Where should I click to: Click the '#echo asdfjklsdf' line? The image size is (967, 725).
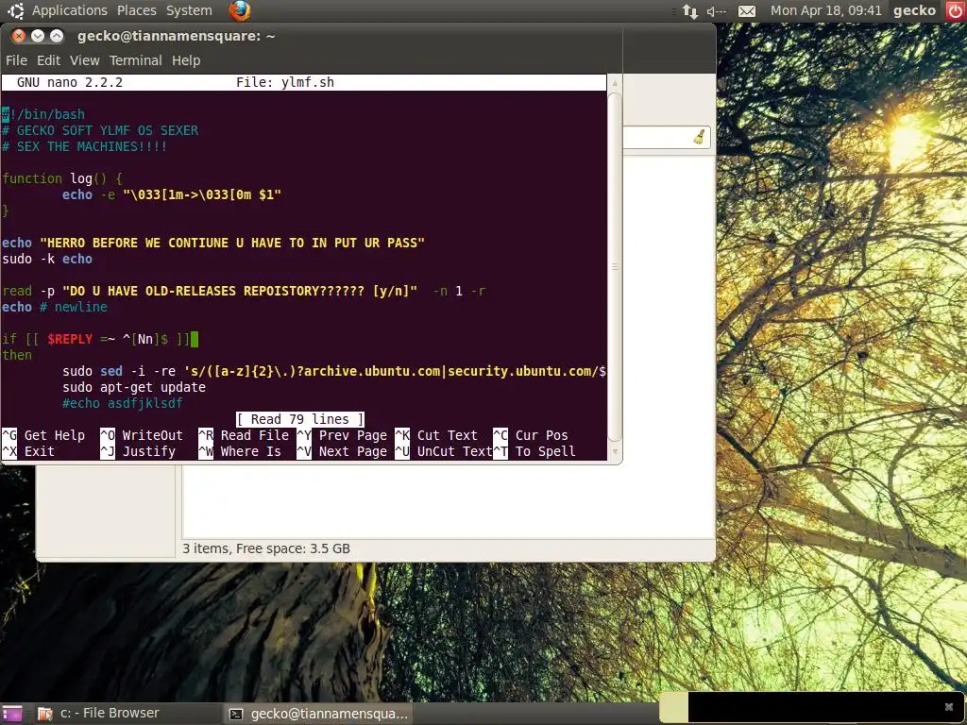coord(122,402)
